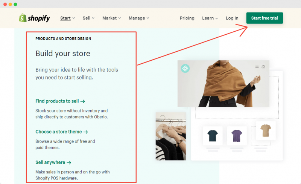Click the Start free trial button
Image resolution: width=301 pixels, height=184 pixels.
(x=265, y=18)
